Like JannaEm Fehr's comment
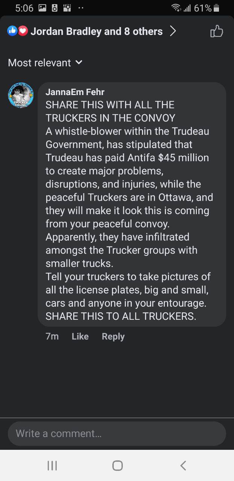This screenshot has height=481, width=234. (x=80, y=336)
